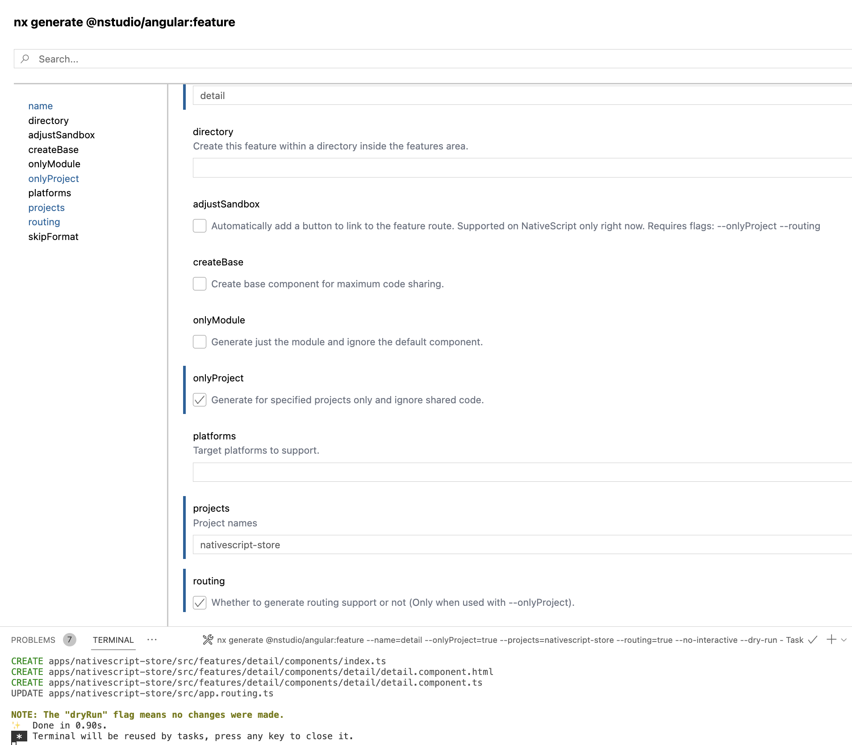Open the skipFormat option link
Image resolution: width=852 pixels, height=745 pixels.
pyautogui.click(x=53, y=236)
